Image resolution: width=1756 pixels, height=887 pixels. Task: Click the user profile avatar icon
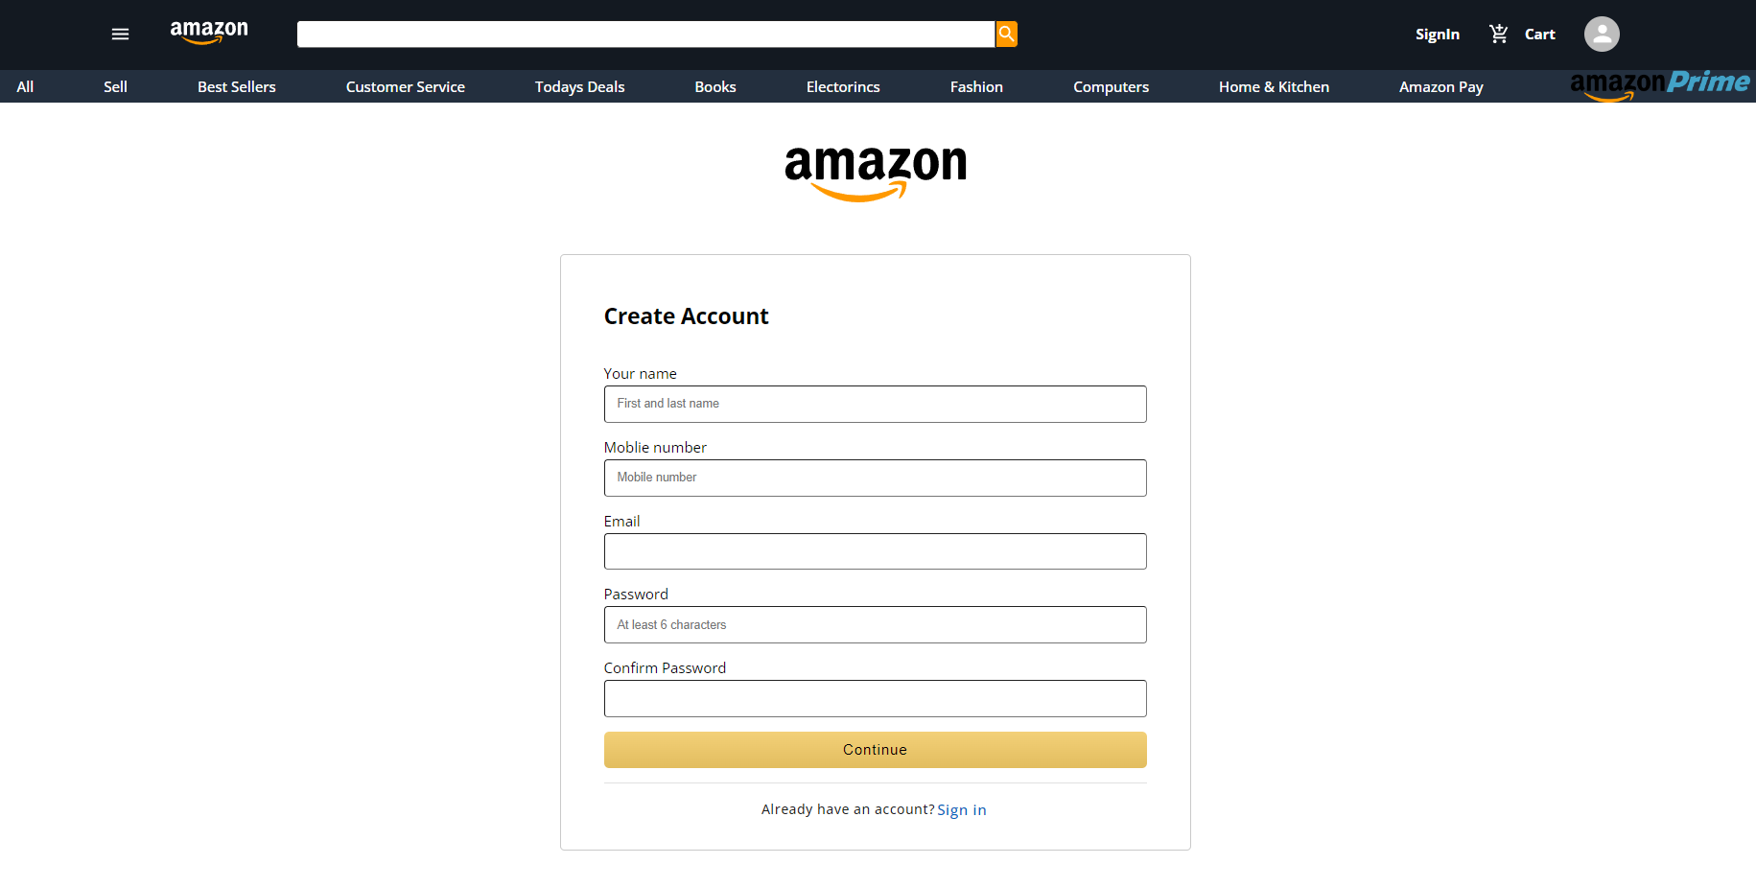[x=1602, y=34]
